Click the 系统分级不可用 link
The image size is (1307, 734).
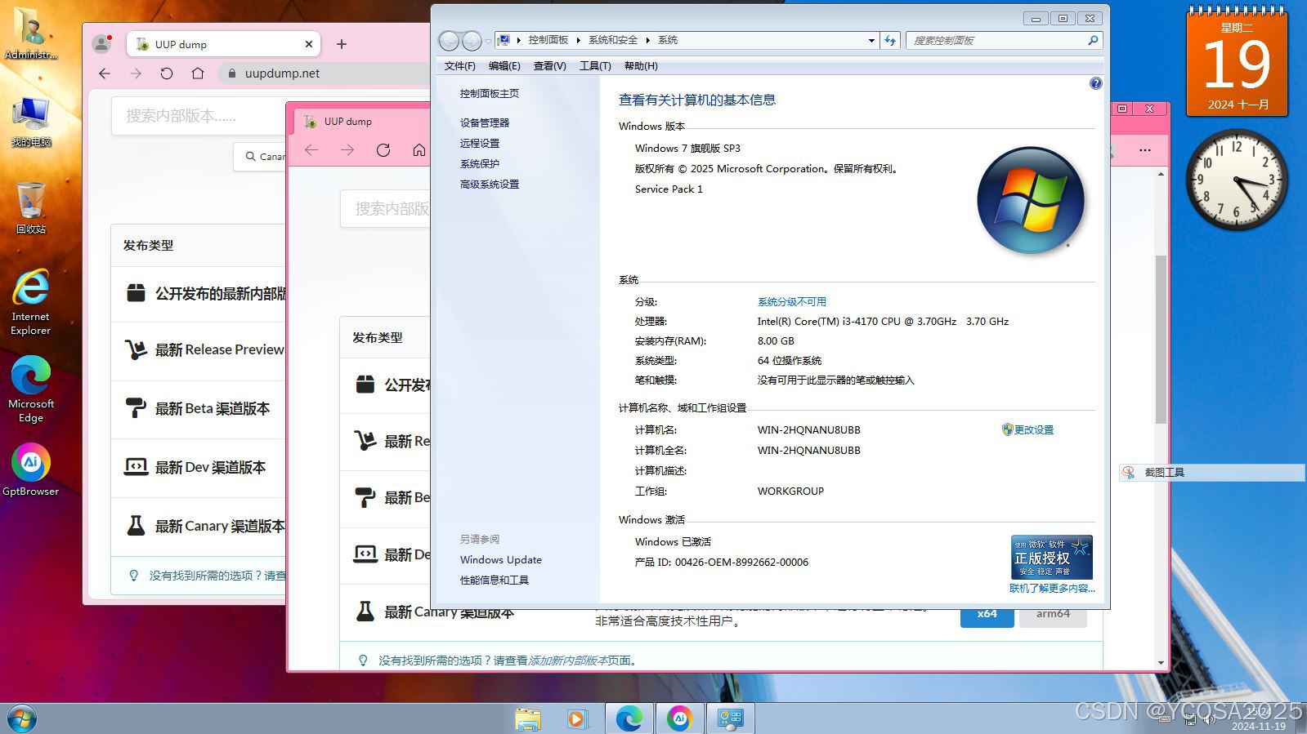click(791, 301)
